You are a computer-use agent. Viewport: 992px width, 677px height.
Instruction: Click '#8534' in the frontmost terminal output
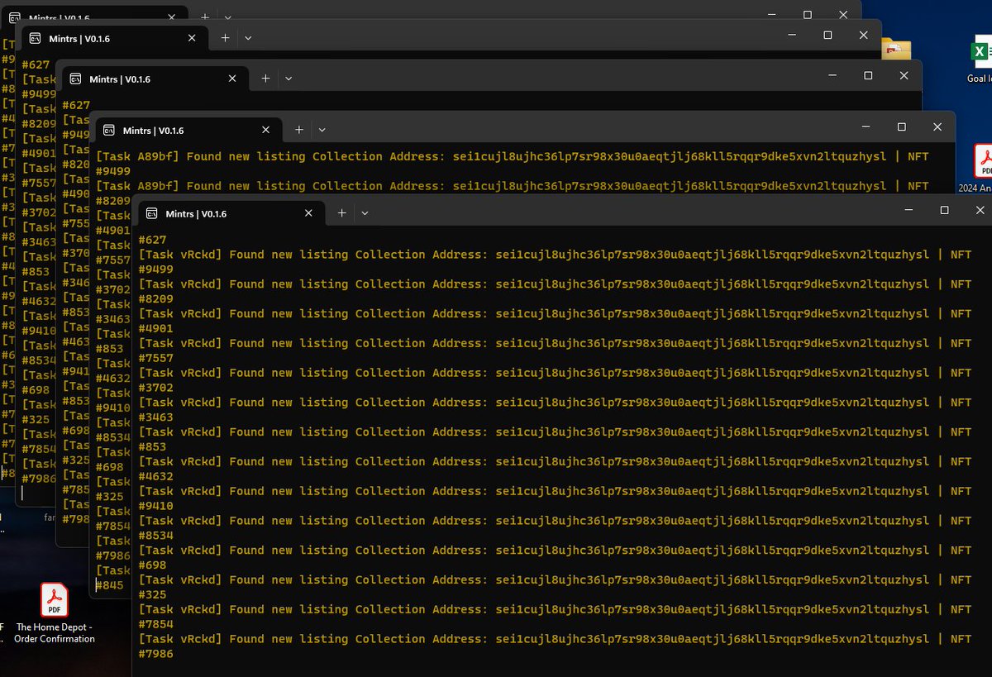coord(155,536)
